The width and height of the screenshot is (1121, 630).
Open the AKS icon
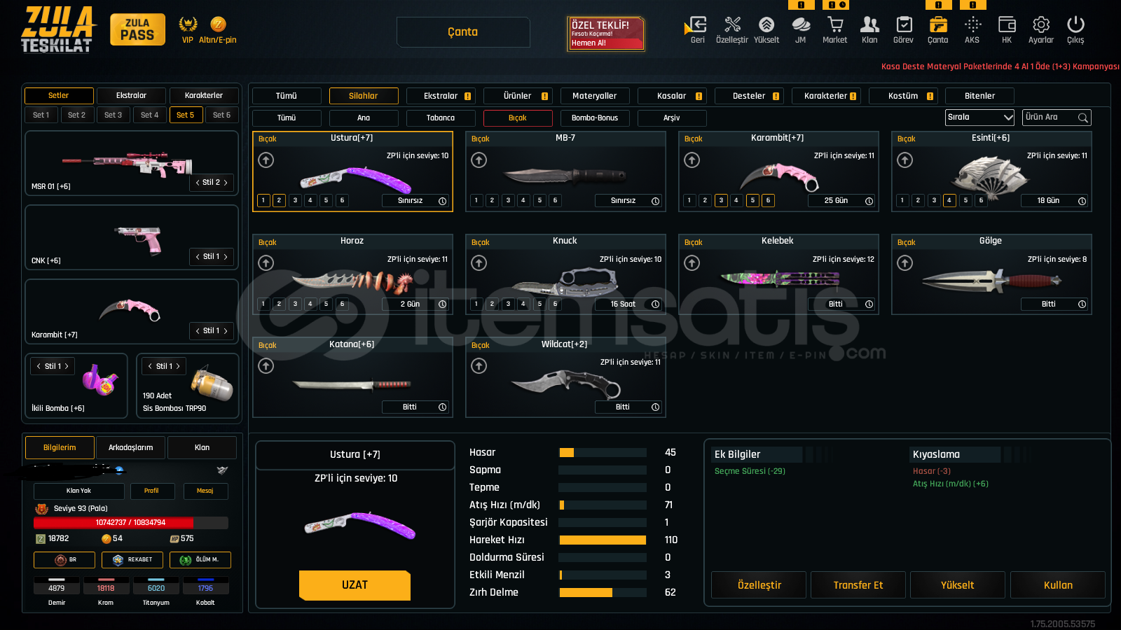point(972,25)
